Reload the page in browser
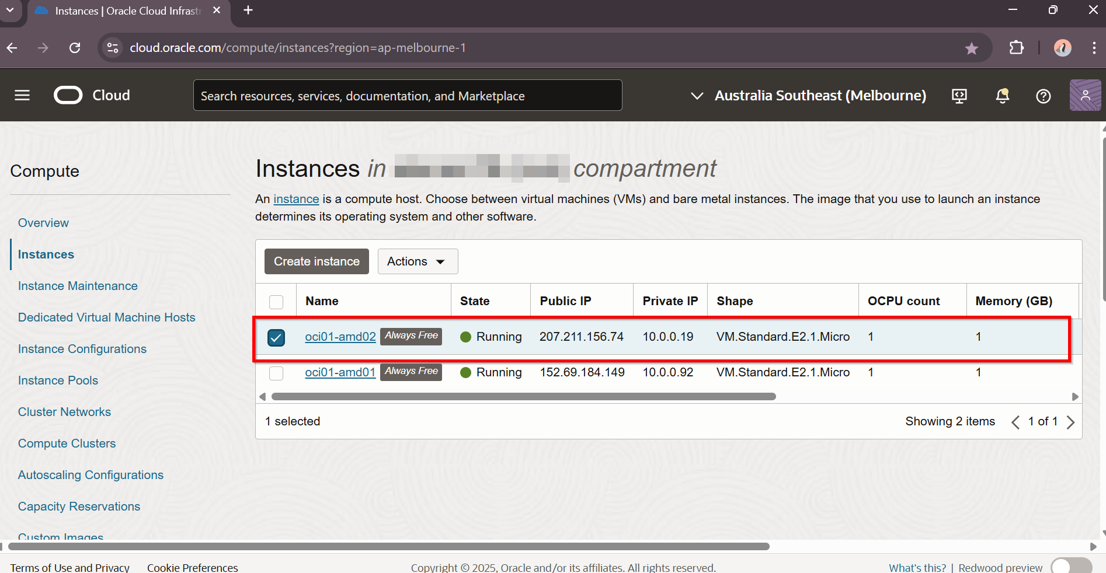Viewport: 1106px width, 573px height. [x=75, y=48]
